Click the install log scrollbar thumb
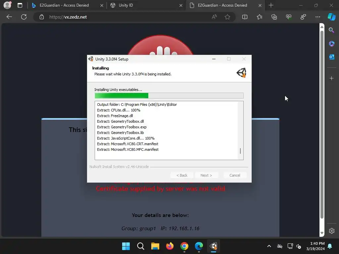The image size is (339, 254). tap(240, 151)
